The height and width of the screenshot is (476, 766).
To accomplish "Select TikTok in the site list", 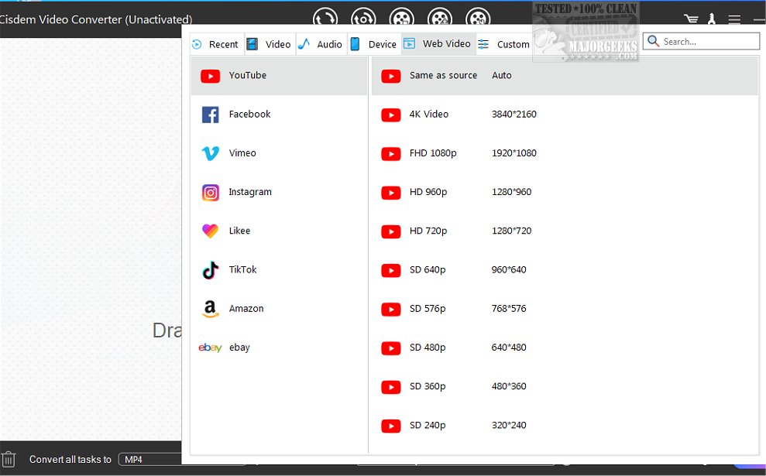I will point(279,269).
